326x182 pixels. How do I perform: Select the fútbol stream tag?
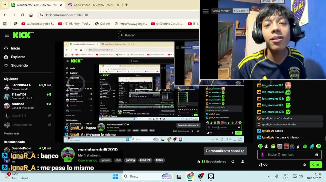159,160
